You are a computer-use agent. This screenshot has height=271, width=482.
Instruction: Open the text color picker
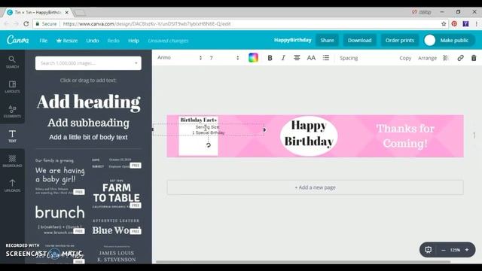(253, 57)
